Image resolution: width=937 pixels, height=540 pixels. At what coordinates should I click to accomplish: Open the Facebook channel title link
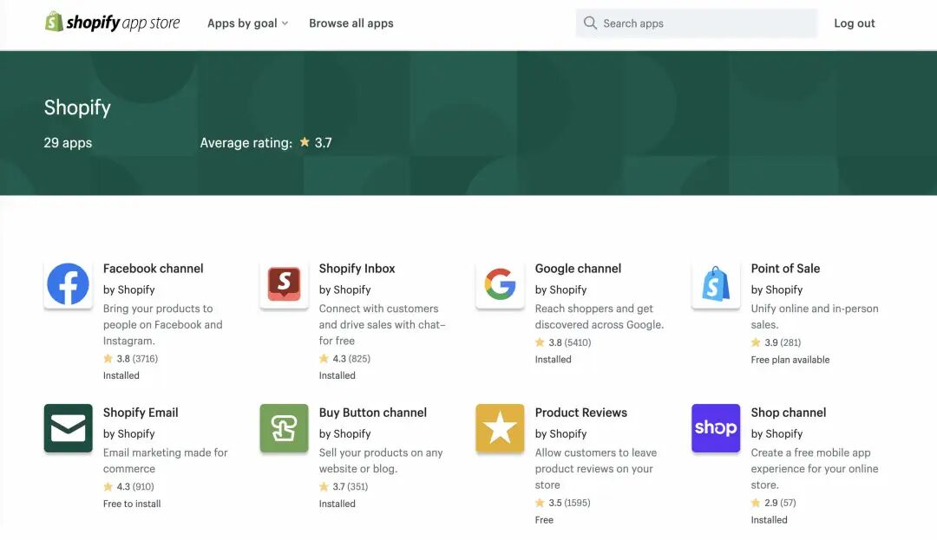coord(154,269)
